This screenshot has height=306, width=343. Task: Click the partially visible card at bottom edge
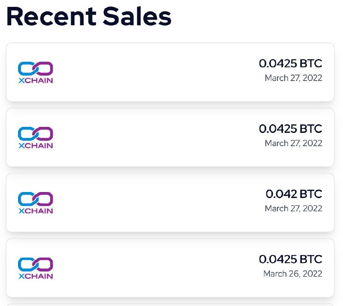click(x=170, y=305)
